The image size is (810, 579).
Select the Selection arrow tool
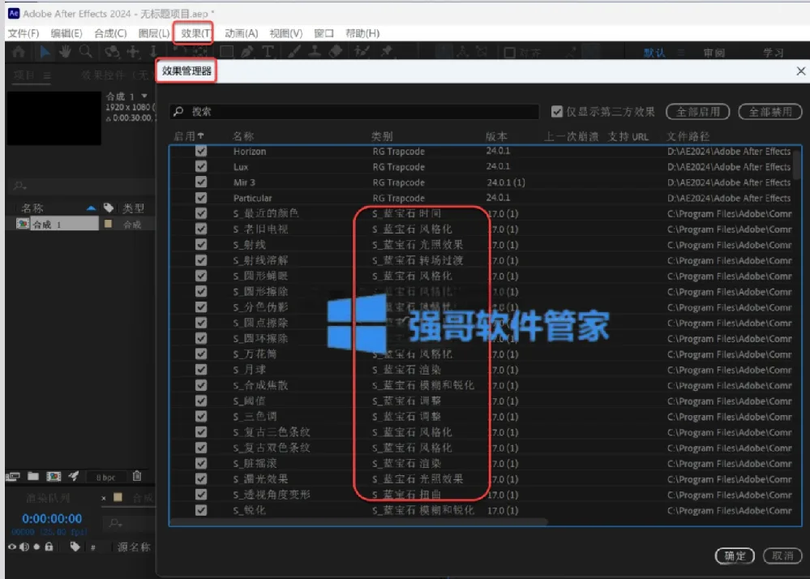[45, 52]
